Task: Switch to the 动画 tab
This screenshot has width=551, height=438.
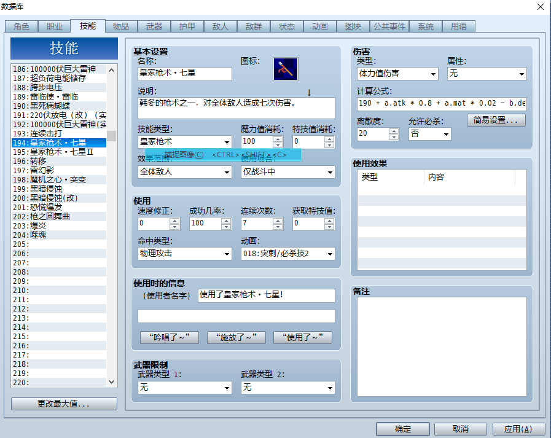Action: pyautogui.click(x=320, y=26)
